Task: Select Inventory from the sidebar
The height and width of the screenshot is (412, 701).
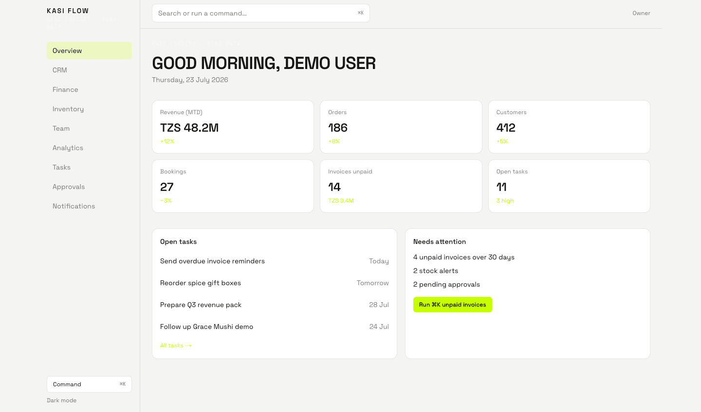Action: tap(89, 109)
